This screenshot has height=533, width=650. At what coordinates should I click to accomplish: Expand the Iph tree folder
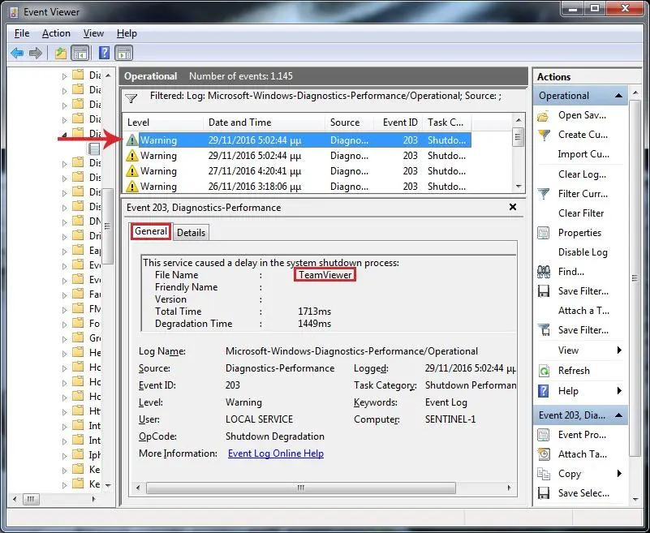pos(64,456)
